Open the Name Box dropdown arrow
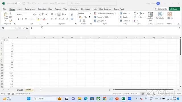The image size is (182, 102). [x=14, y=28]
